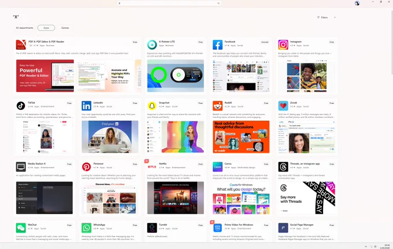Screen dimensions: 393x249
Task: Open the Reddit Real advice screenshot
Action: [x=241, y=137]
